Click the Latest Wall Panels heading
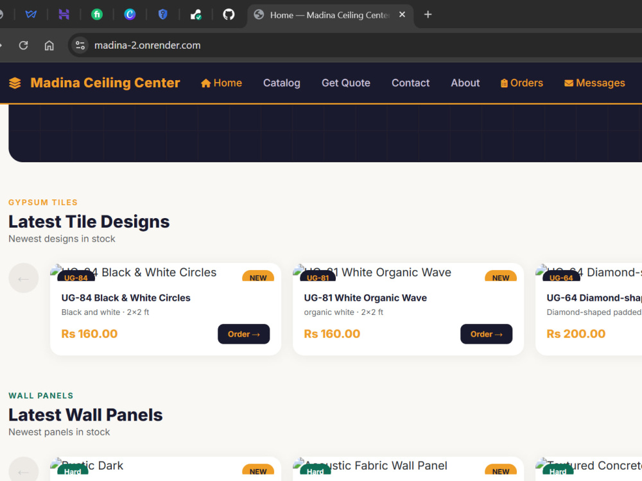The image size is (642, 481). coord(85,415)
